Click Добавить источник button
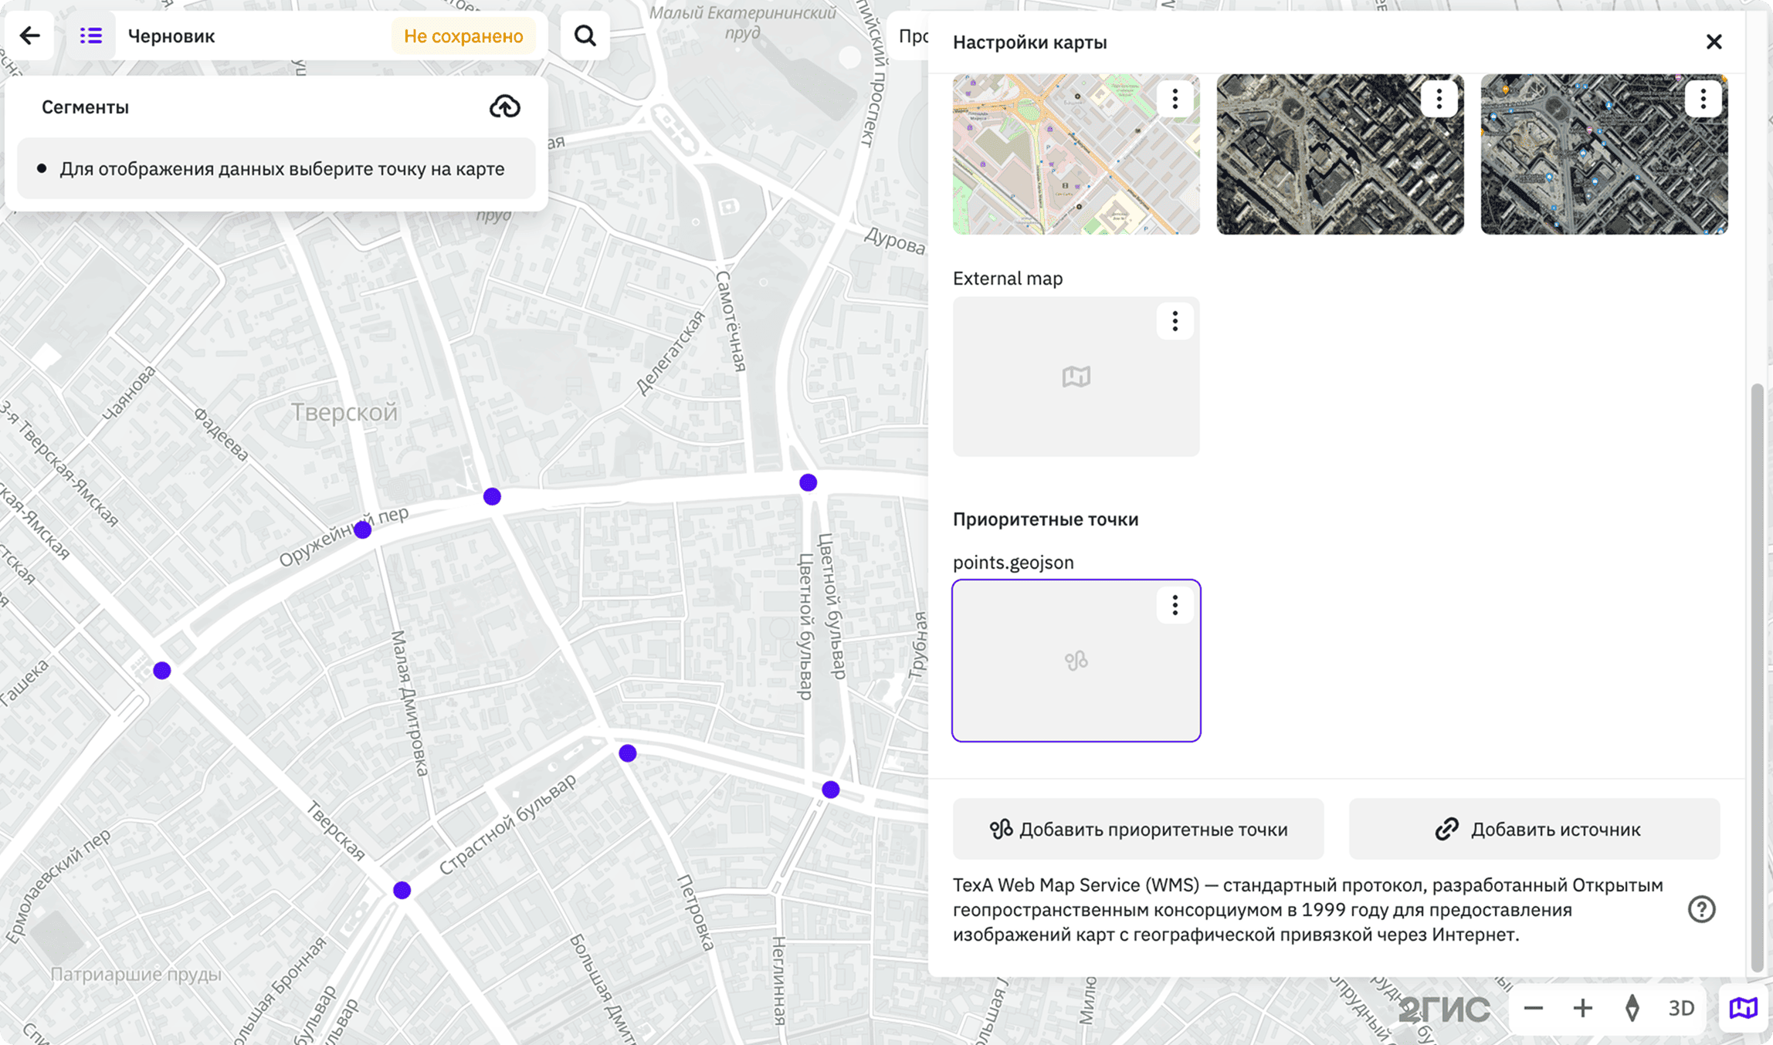This screenshot has width=1773, height=1045. [1534, 829]
